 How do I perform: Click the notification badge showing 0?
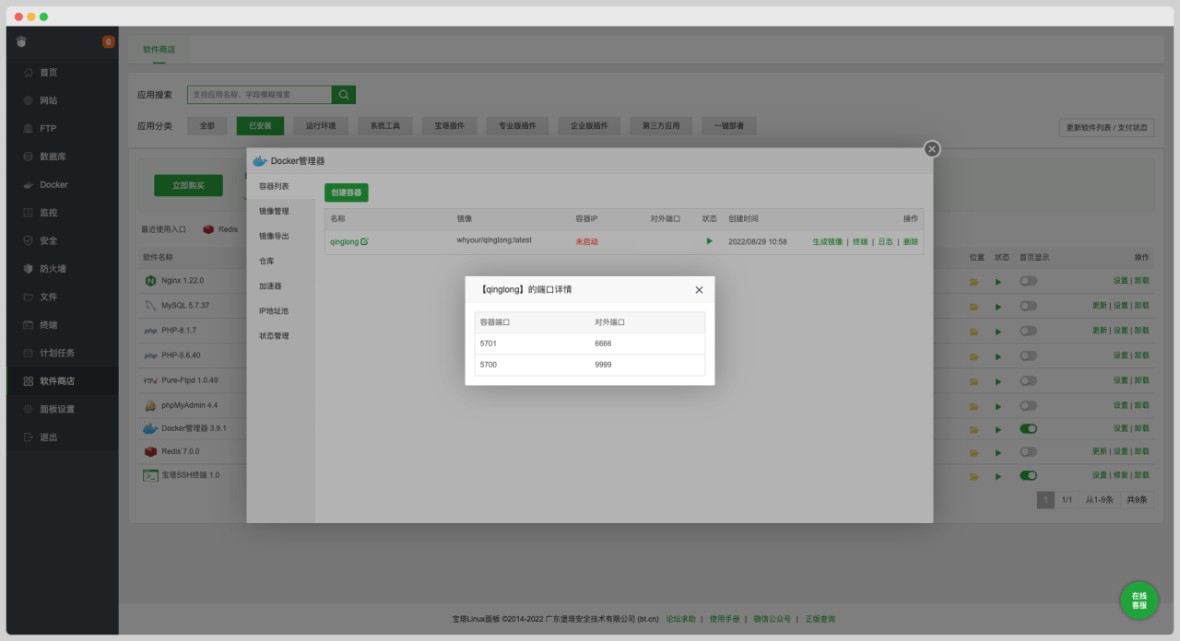pyautogui.click(x=109, y=41)
